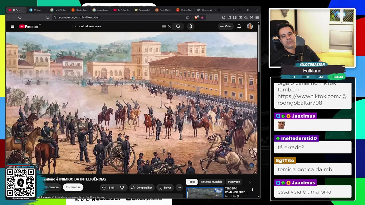Screen dimensions: 365x205
Task: Open the YouTube account avatar menu
Action: coord(250,26)
